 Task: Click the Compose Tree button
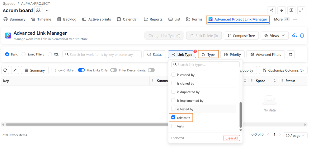[241, 36]
